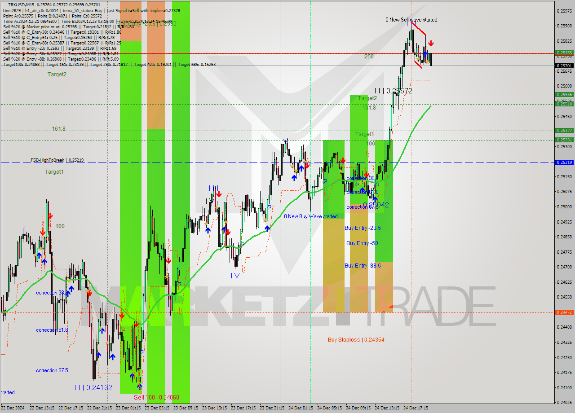
Task: Select the green 0.25765 price tag on axis
Action: coord(565,53)
